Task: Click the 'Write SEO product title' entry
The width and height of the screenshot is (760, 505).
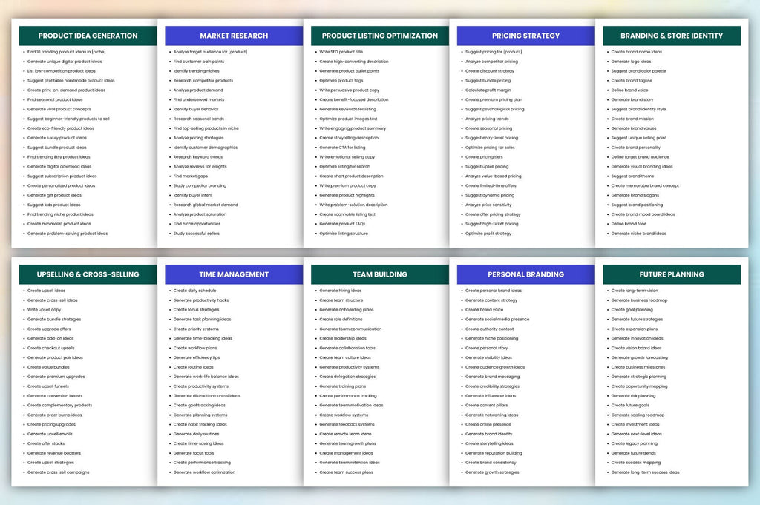Action: click(x=341, y=52)
